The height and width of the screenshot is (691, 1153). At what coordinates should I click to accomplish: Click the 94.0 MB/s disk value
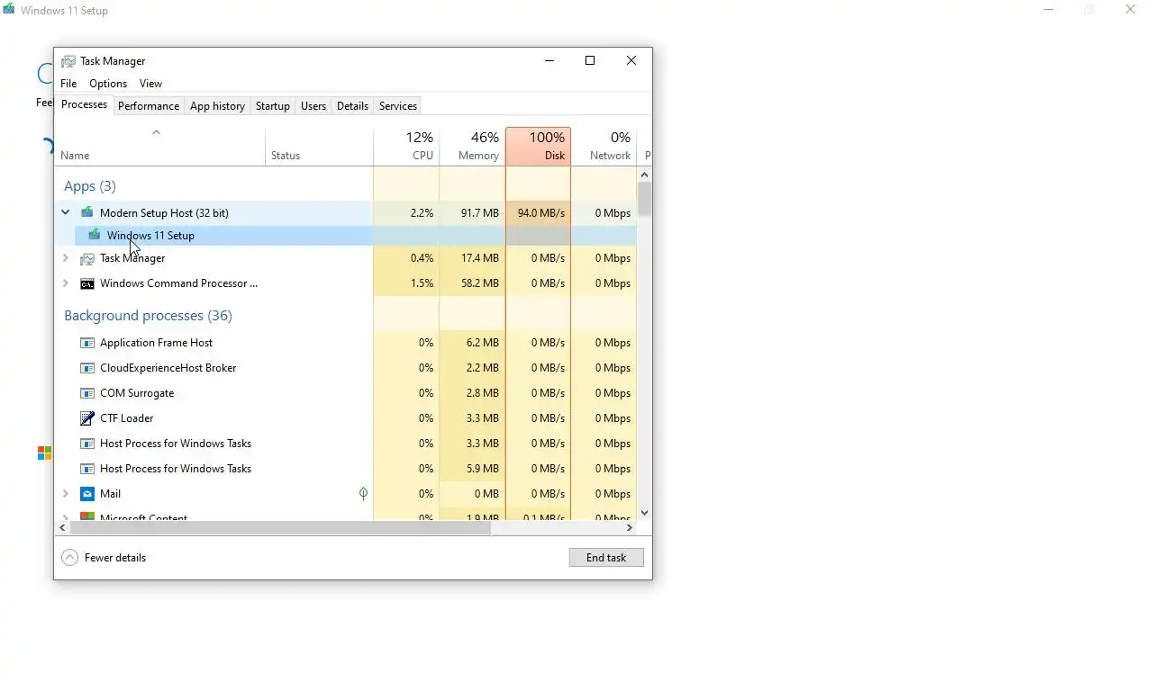(541, 213)
